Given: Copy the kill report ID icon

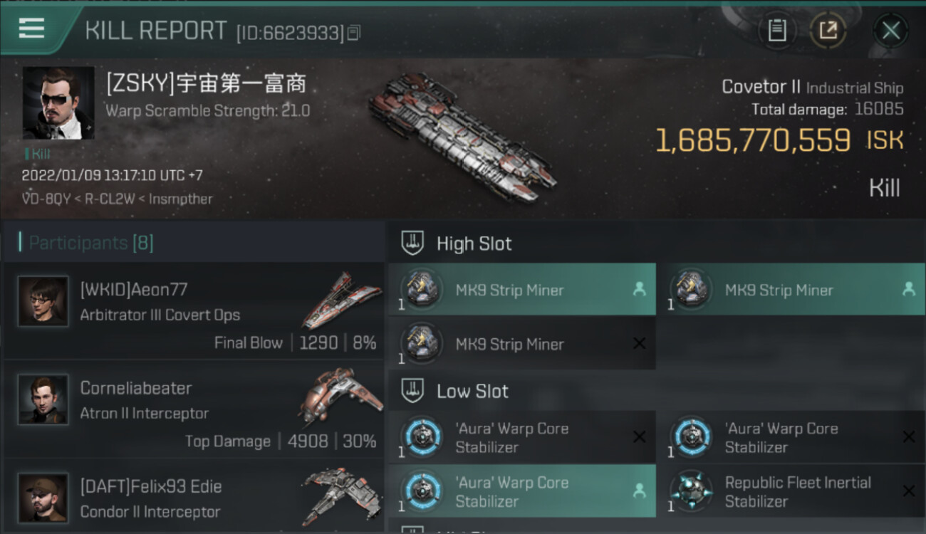Looking at the screenshot, I should [x=354, y=32].
